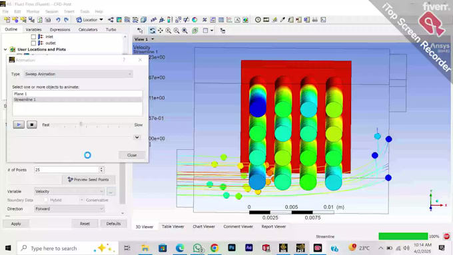Select the Rotate viewer tool
This screenshot has height=255, width=453.
click(152, 31)
